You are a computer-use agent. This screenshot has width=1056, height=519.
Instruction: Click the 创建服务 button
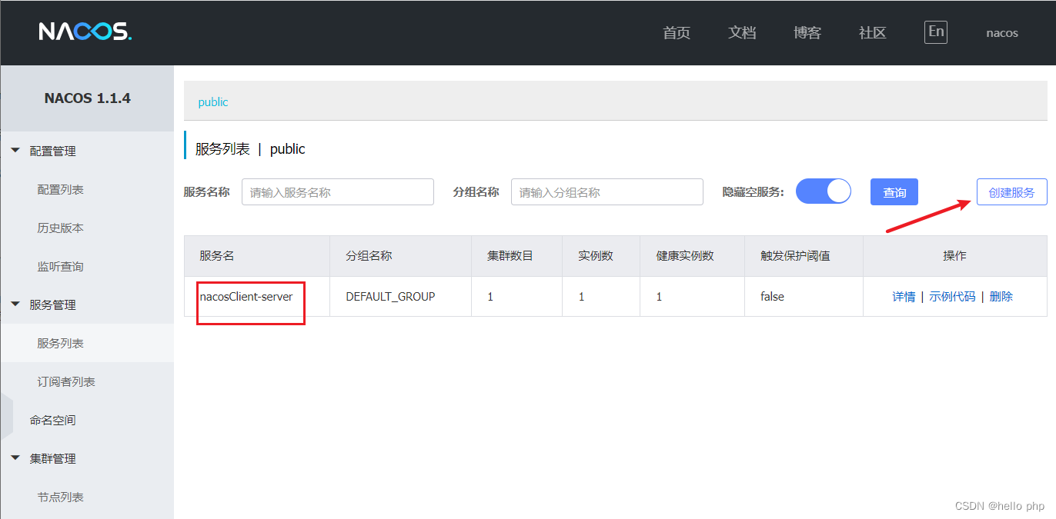click(x=1012, y=192)
